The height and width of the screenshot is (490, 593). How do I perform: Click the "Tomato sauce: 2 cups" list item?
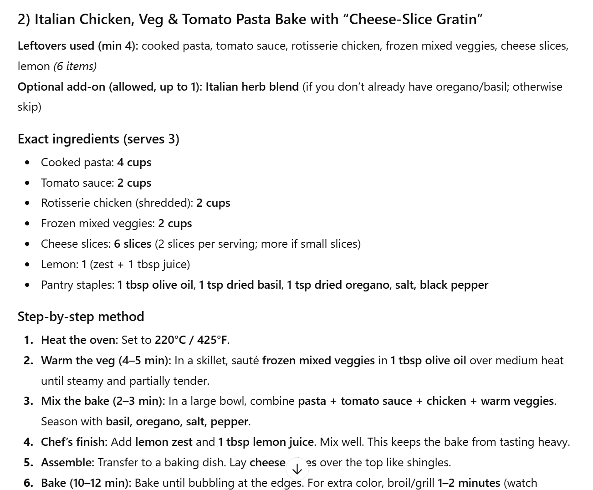tap(96, 183)
